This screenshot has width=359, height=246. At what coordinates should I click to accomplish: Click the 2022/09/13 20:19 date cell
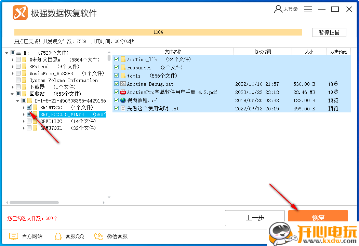tap(257, 109)
